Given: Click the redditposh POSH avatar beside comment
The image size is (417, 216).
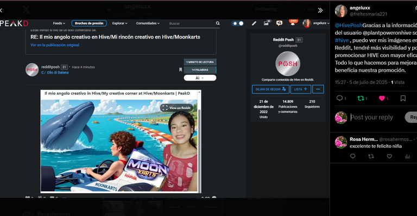Looking at the screenshot, I should (32, 70).
